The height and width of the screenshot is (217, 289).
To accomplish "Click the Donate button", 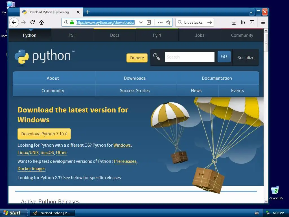I will coord(137,58).
